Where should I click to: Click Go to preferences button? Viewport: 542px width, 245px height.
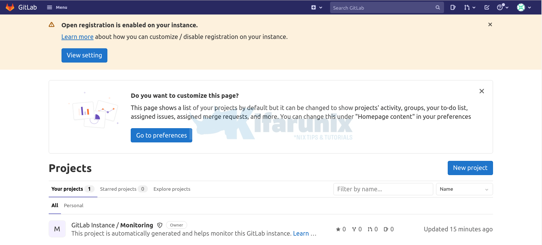[x=161, y=135]
